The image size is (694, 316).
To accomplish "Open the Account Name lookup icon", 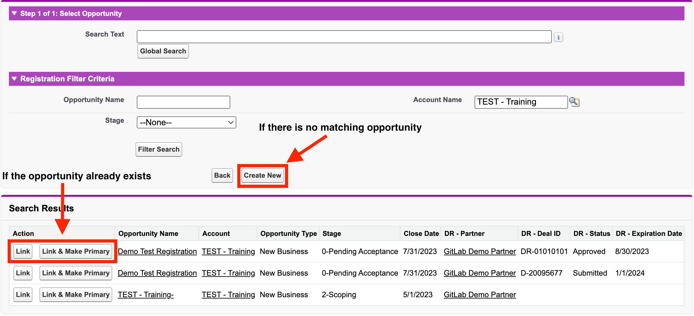I will click(x=574, y=102).
